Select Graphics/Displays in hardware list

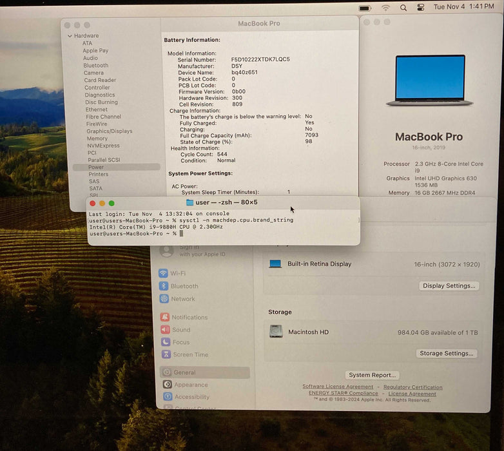[x=110, y=131]
